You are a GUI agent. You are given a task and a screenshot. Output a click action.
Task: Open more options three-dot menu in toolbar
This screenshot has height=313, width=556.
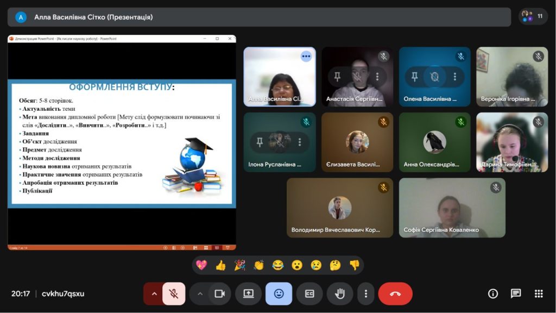(366, 293)
